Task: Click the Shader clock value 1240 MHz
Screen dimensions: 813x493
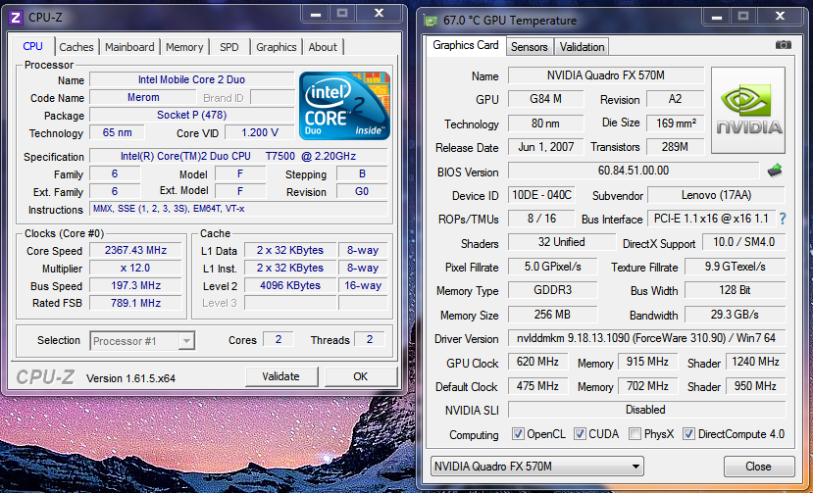Action: point(755,362)
